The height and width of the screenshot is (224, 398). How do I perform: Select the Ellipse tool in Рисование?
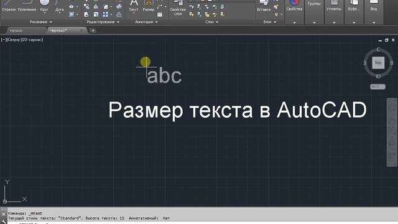pyautogui.click(x=72, y=7)
